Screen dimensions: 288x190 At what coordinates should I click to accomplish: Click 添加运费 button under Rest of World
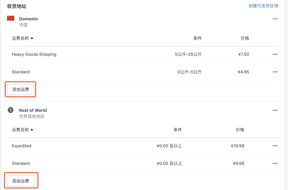click(x=21, y=181)
